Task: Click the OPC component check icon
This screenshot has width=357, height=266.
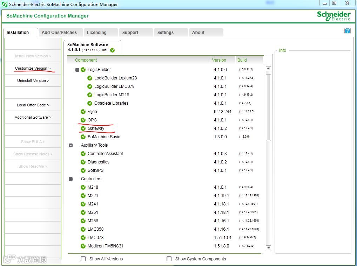Action: tap(83, 120)
